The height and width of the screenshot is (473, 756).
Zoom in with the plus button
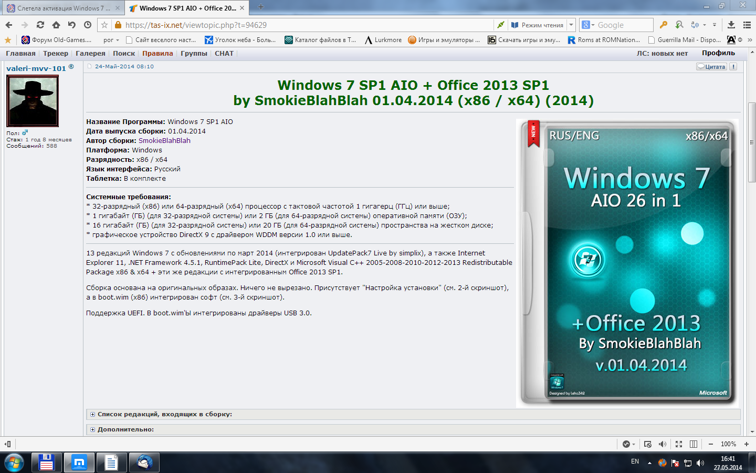[747, 444]
